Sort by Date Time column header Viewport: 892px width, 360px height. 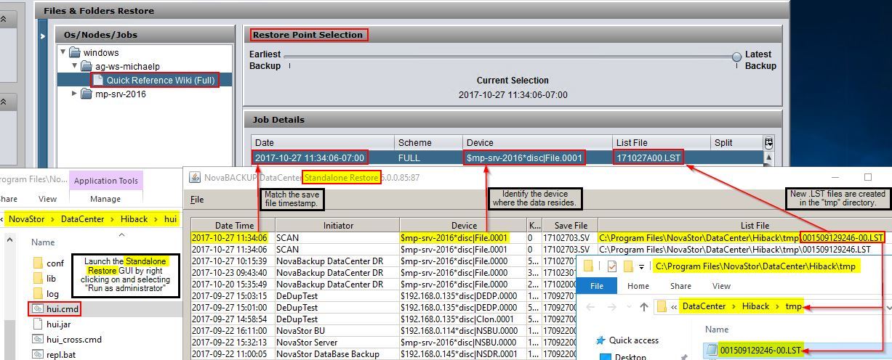pos(233,225)
